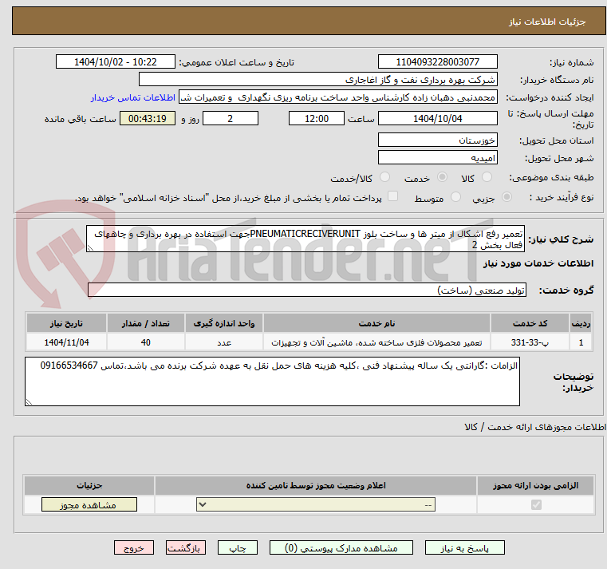
Task: Toggle the اسناد خزانه اسلامی payment checkbox
Action: click(393, 196)
